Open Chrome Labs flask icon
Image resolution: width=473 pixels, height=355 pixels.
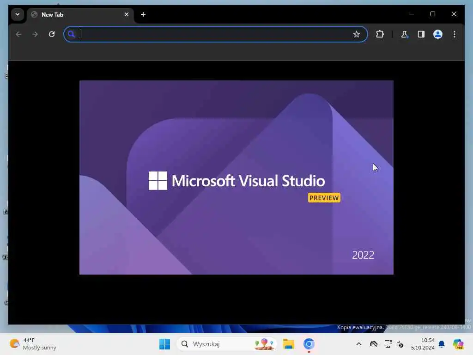(x=404, y=34)
